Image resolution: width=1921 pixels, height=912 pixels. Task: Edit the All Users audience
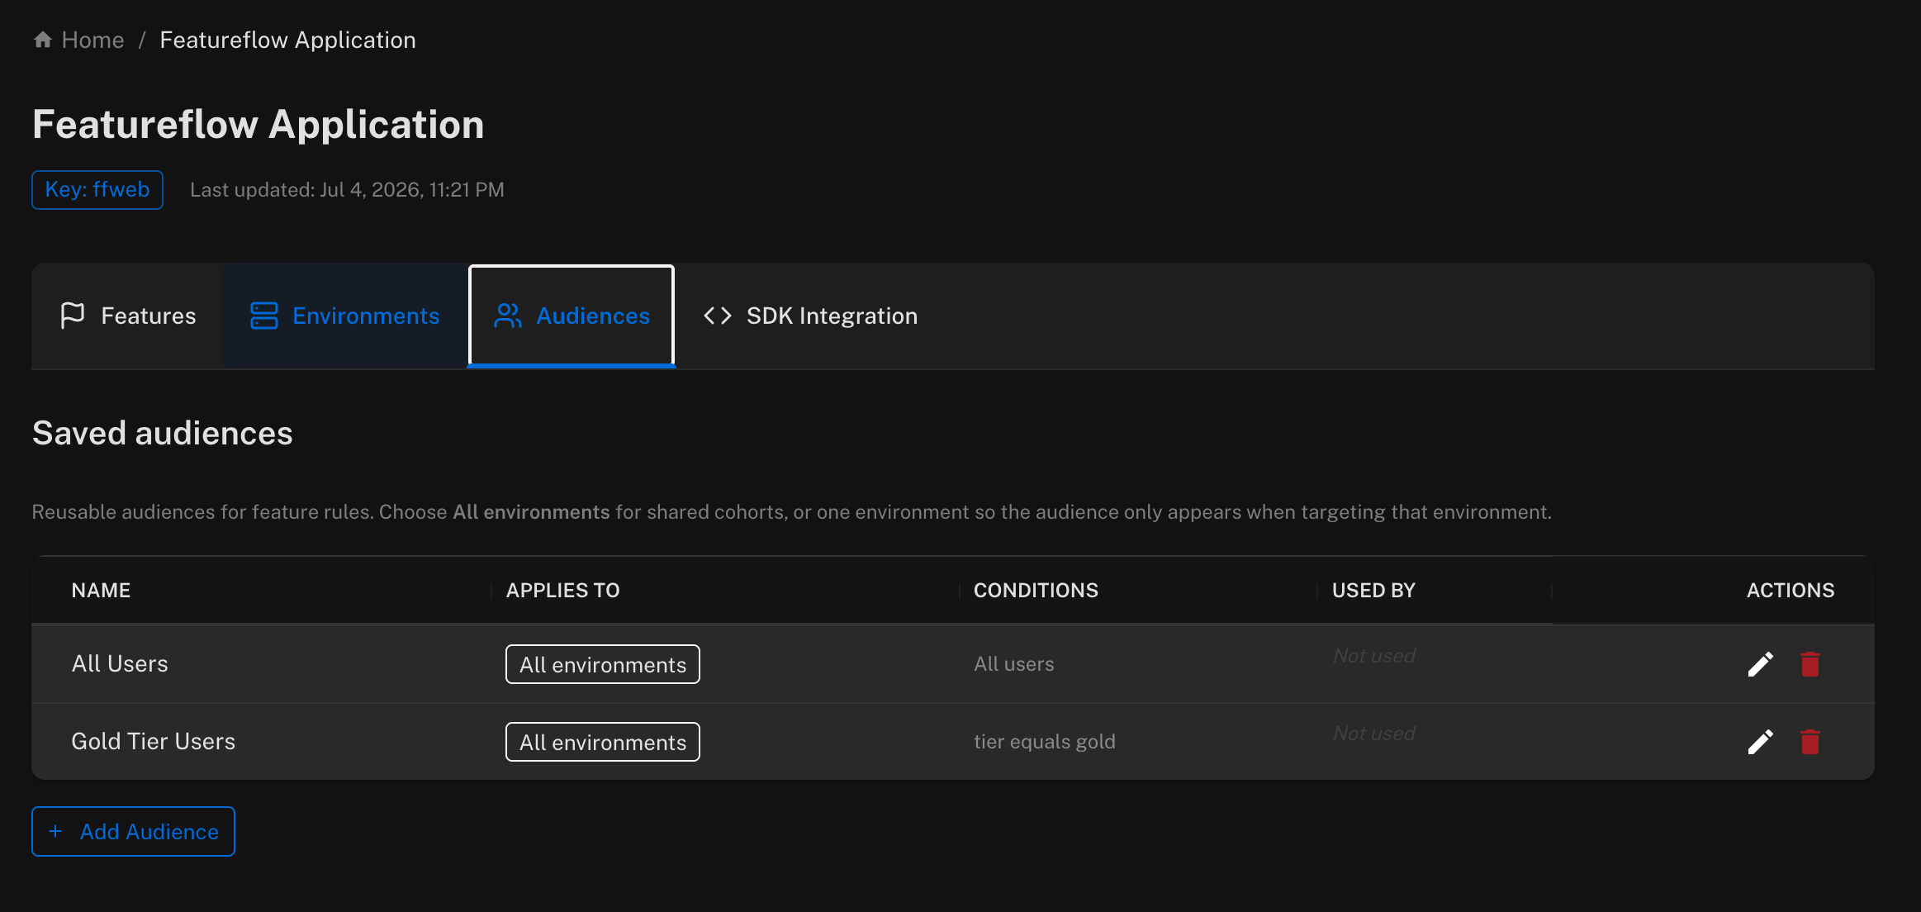[x=1761, y=664]
